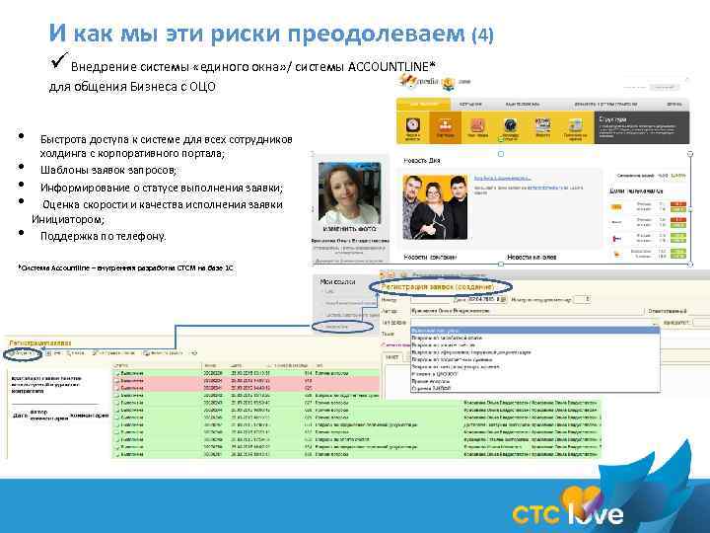Image resolution: width=710 pixels, height=533 pixels.
Task: Click the Ответственный field label in form
Action: coord(668,311)
